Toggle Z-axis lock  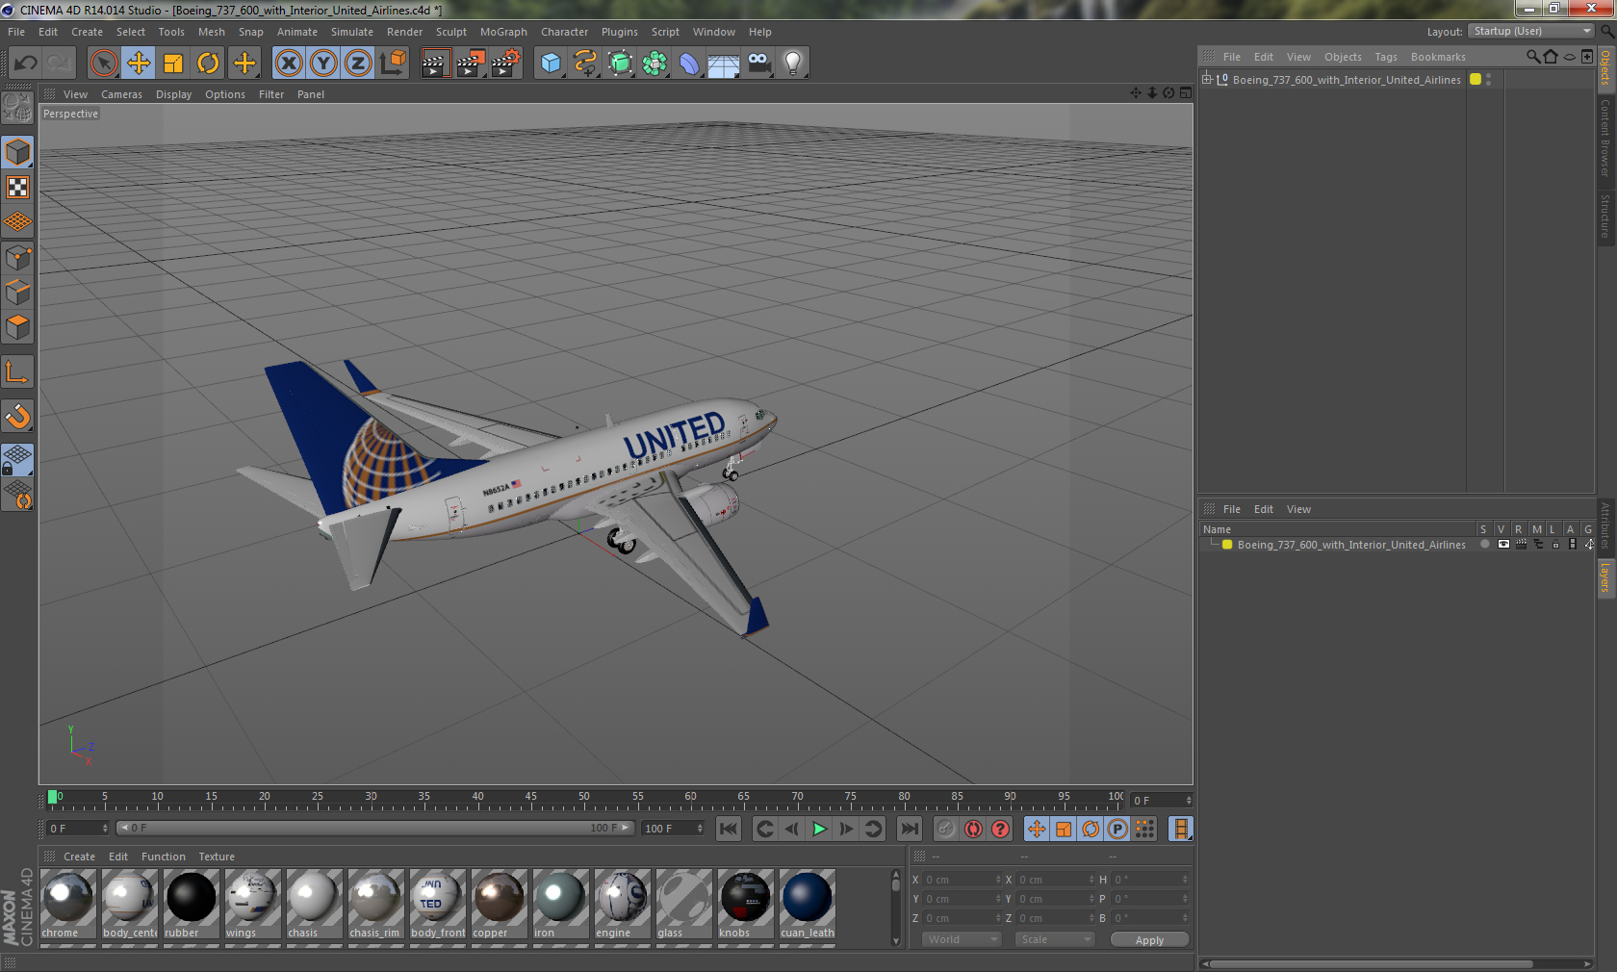point(358,64)
